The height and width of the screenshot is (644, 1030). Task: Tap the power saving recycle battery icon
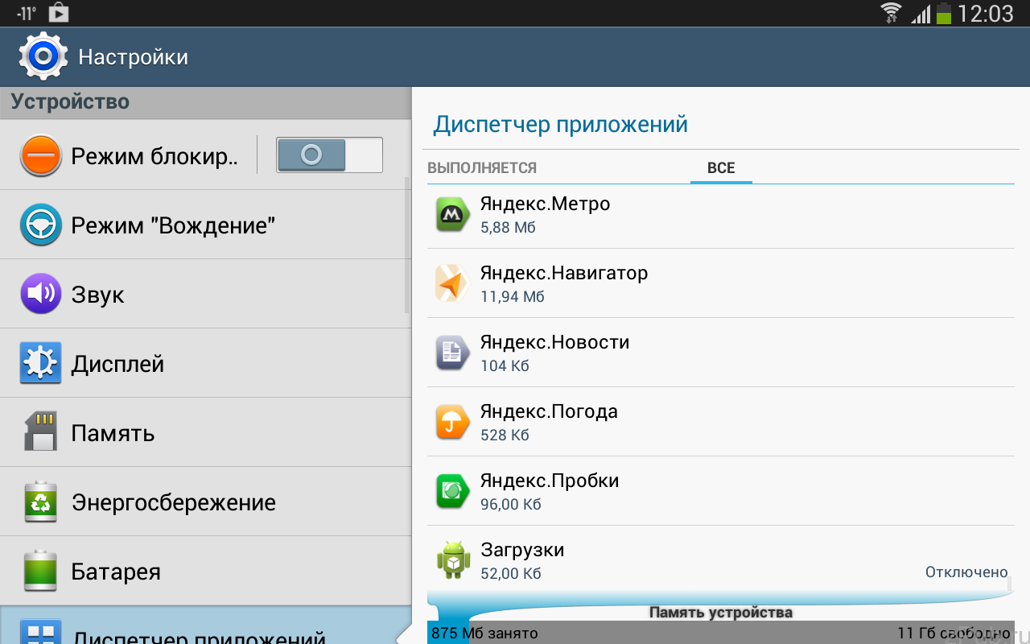click(x=40, y=502)
